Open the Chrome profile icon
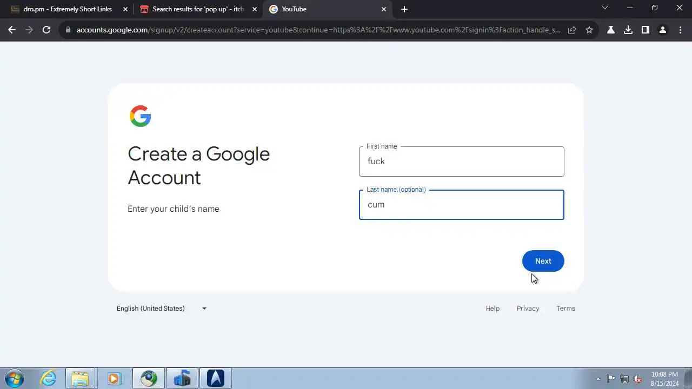692x389 pixels. point(663,30)
